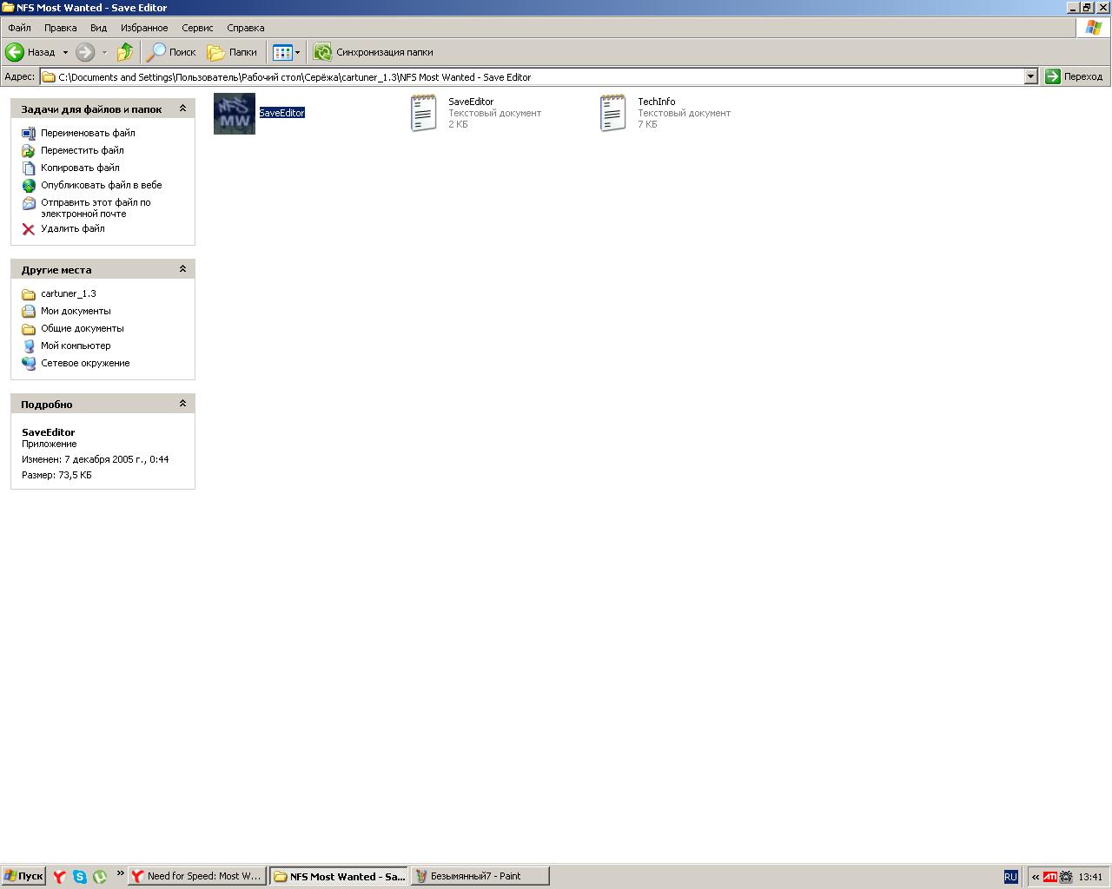1112x889 pixels.
Task: Launch Skype from quick launch
Action: click(80, 877)
